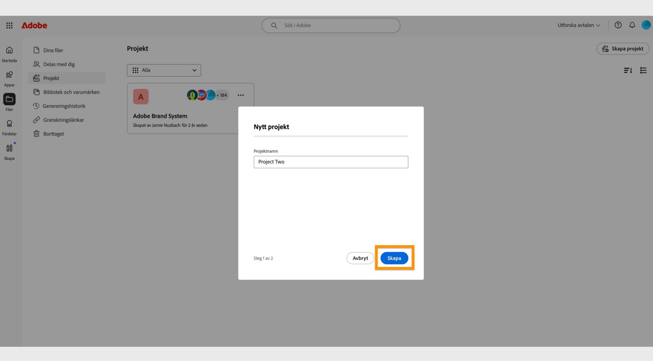The width and height of the screenshot is (653, 361).
Task: Click the Skapa projekt button
Action: 623,49
